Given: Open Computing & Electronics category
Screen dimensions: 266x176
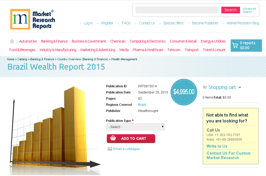Looking at the screenshot, I should (147, 41).
